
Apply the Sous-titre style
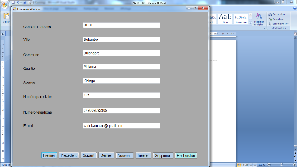point(241,19)
